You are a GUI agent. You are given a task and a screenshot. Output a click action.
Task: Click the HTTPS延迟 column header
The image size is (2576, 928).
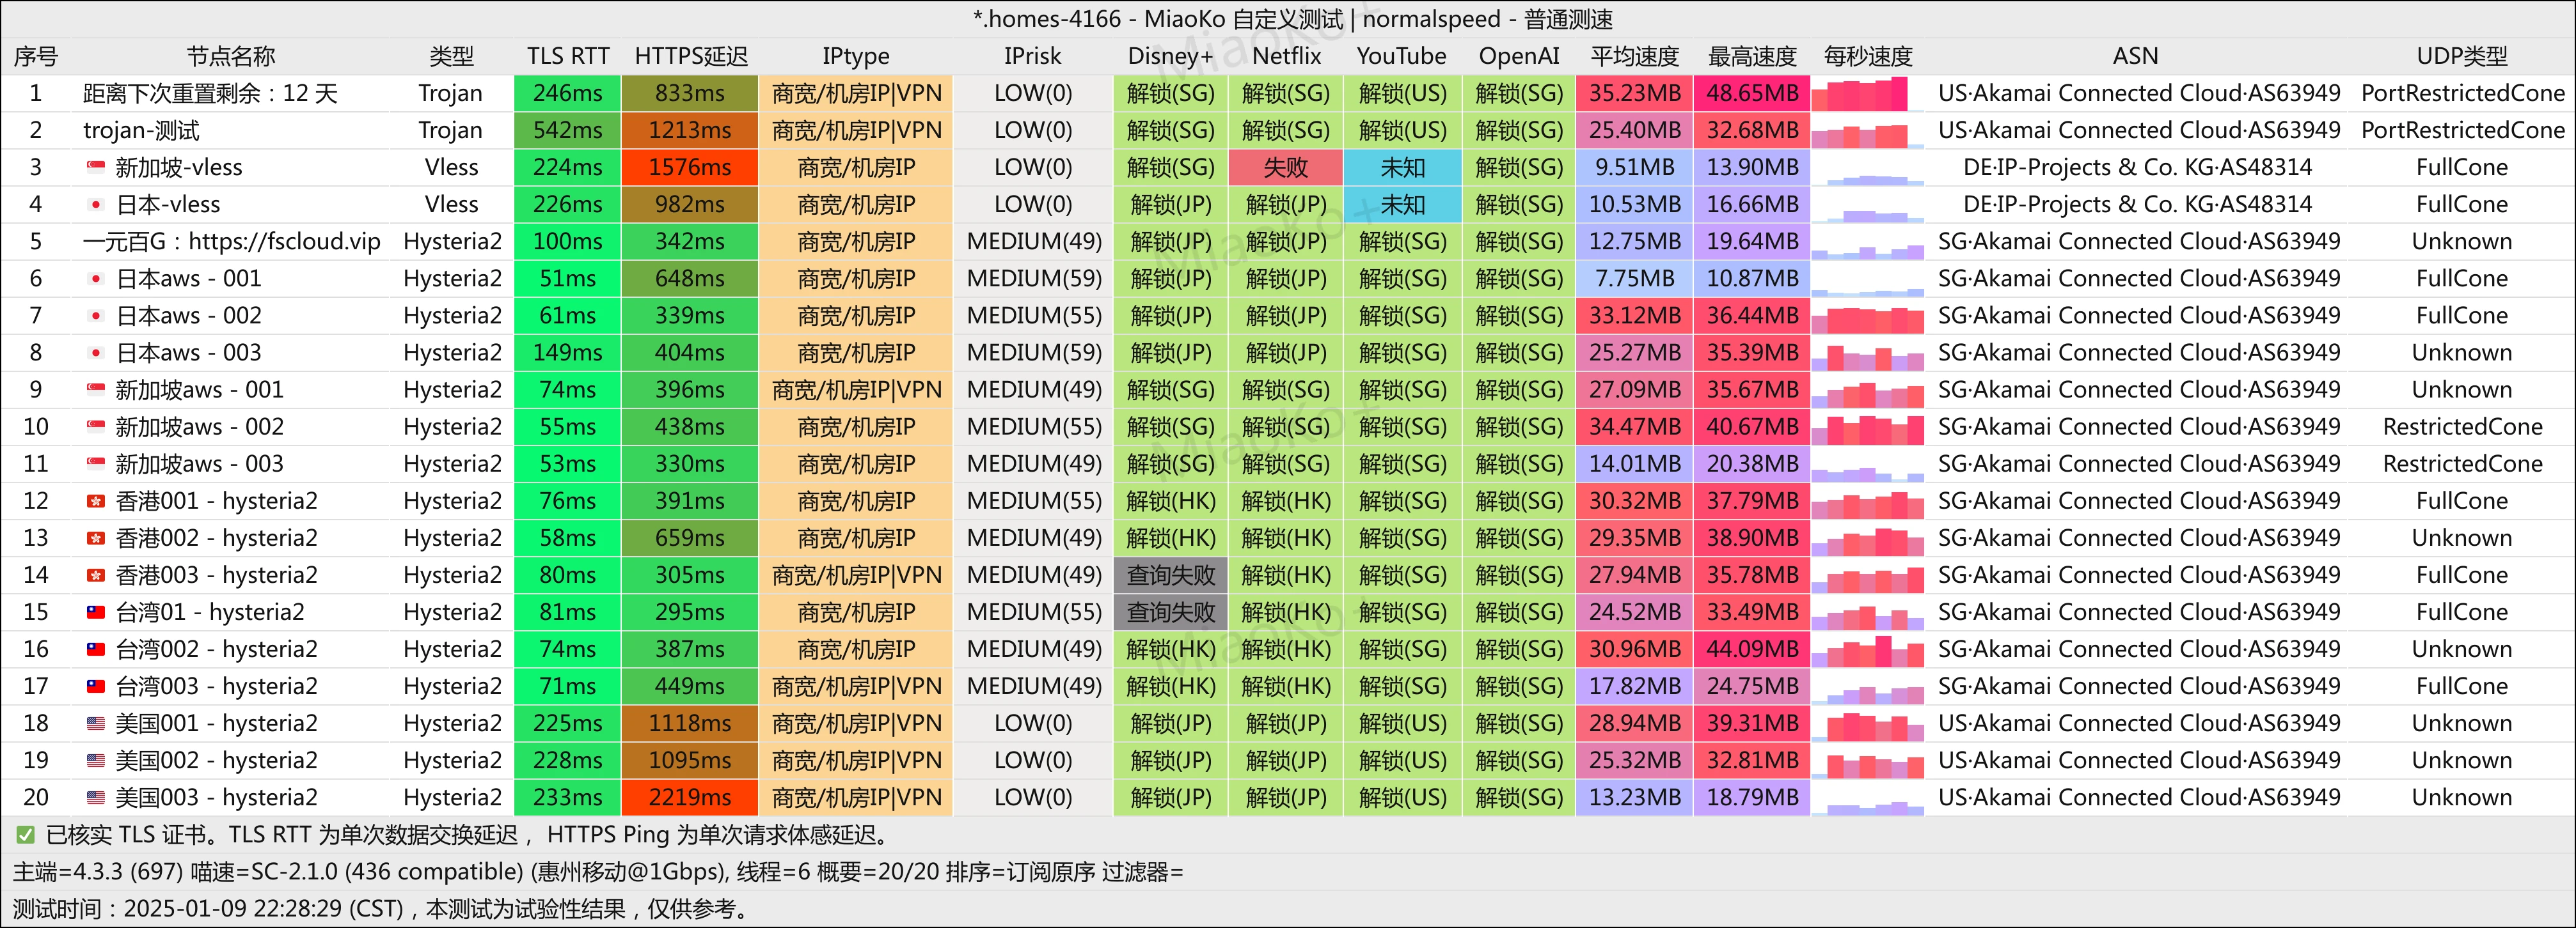click(x=691, y=56)
